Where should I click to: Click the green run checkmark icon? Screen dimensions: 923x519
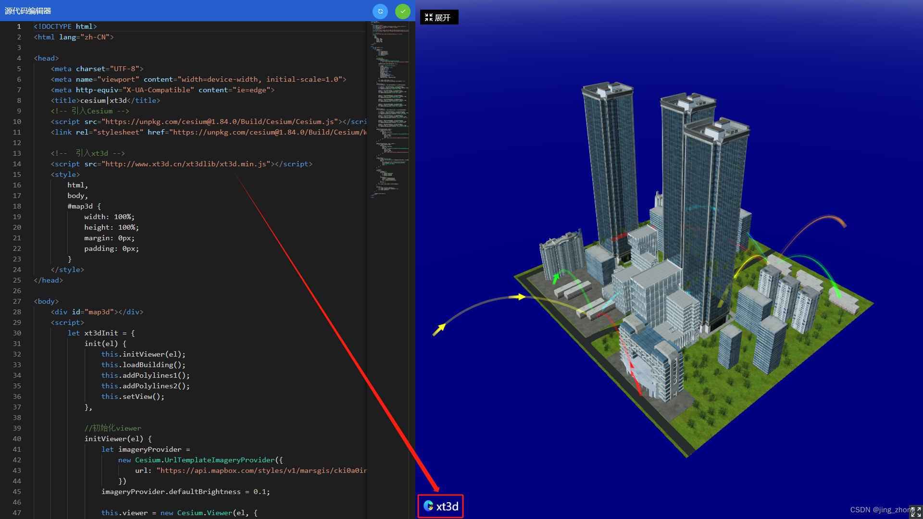point(403,11)
